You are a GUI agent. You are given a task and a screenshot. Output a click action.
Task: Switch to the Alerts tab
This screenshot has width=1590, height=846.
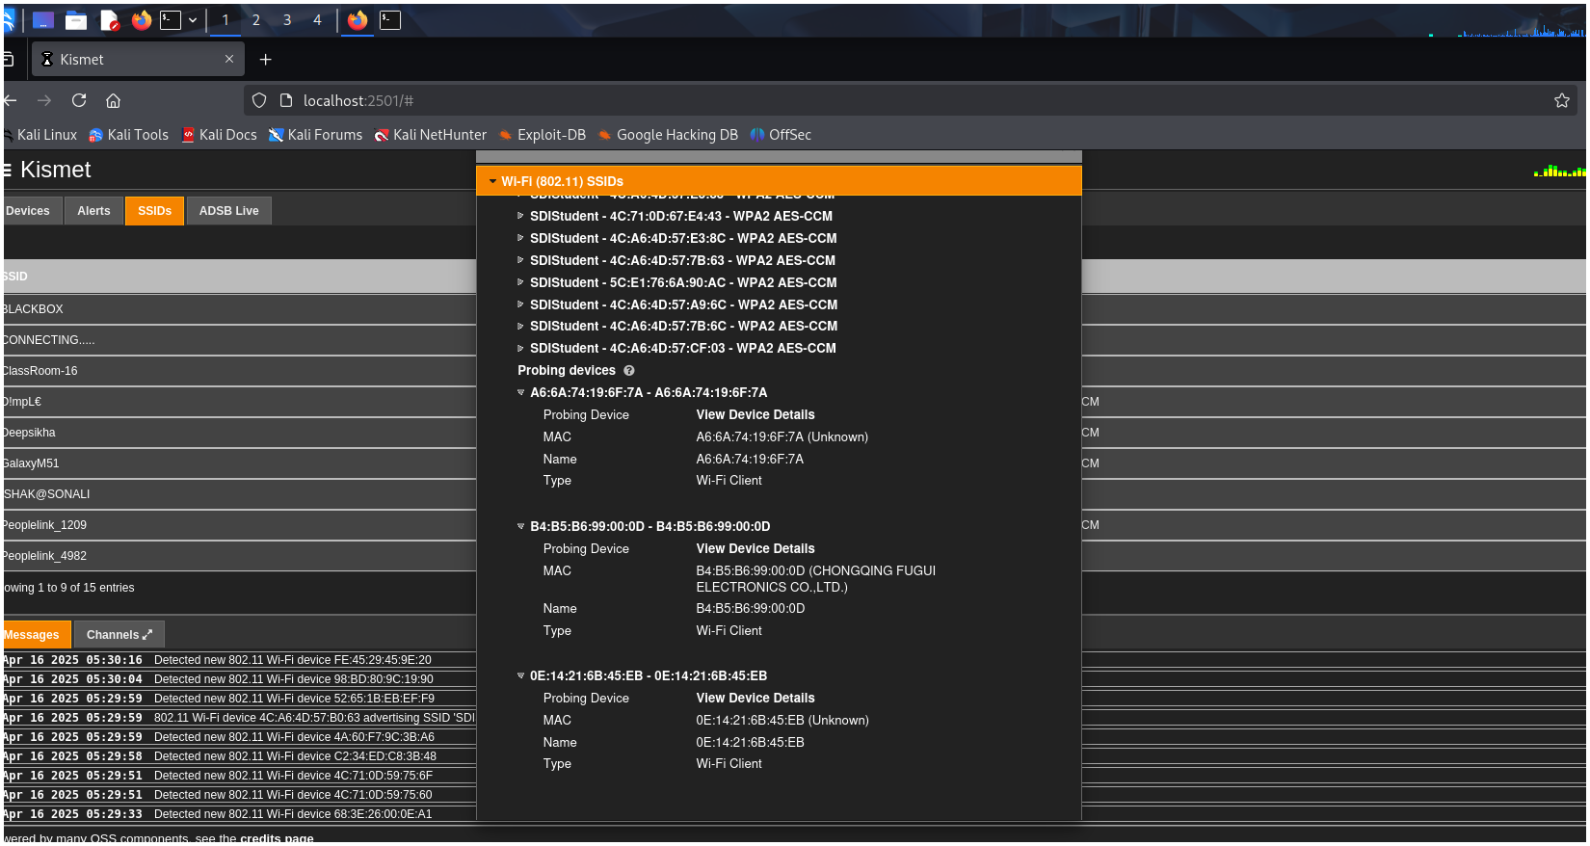(93, 211)
